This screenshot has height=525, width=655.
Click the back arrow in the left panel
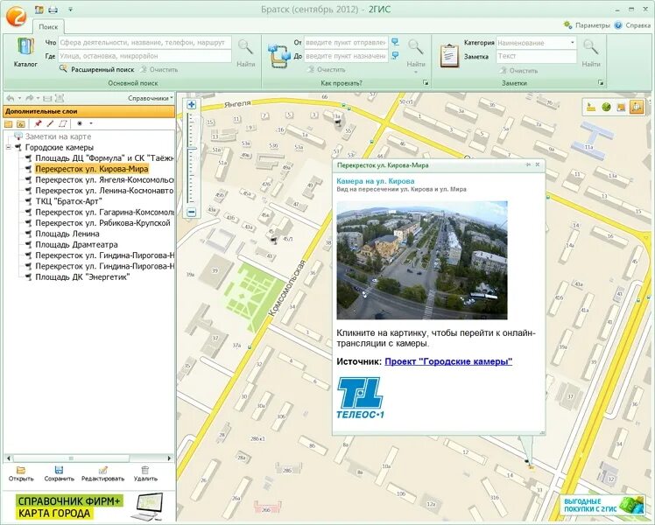[x=10, y=99]
